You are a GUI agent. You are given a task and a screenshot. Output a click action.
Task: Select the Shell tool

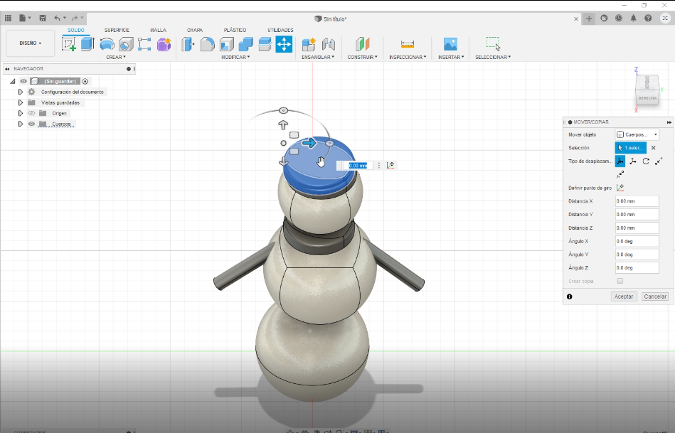[x=226, y=44]
